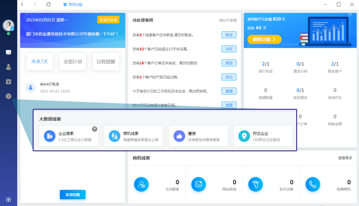Open the B2B留言 person icon

click(x=141, y=184)
